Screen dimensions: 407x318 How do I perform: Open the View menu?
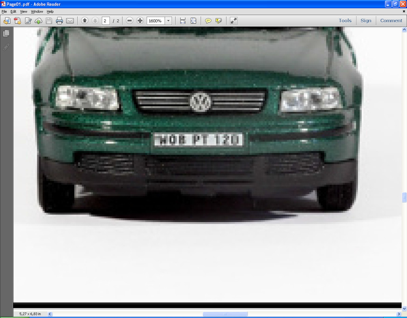pyautogui.click(x=24, y=12)
